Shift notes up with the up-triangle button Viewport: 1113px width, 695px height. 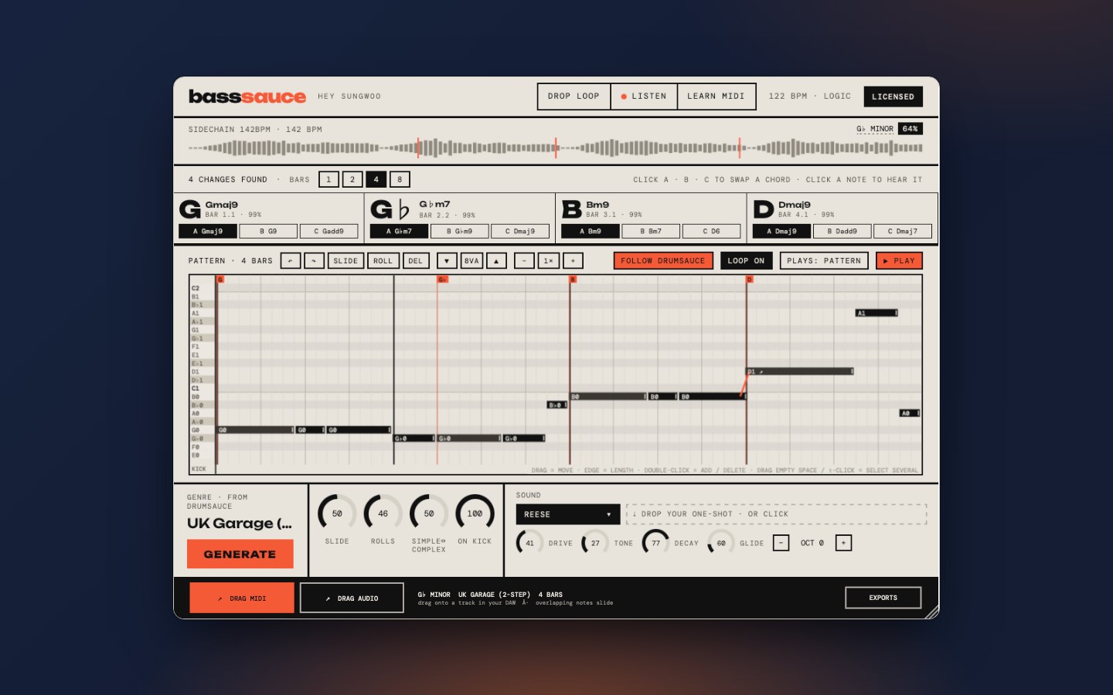(496, 261)
